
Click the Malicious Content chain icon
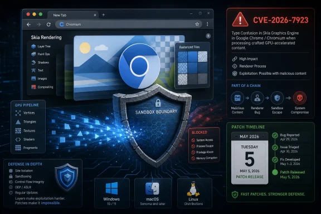237,98
